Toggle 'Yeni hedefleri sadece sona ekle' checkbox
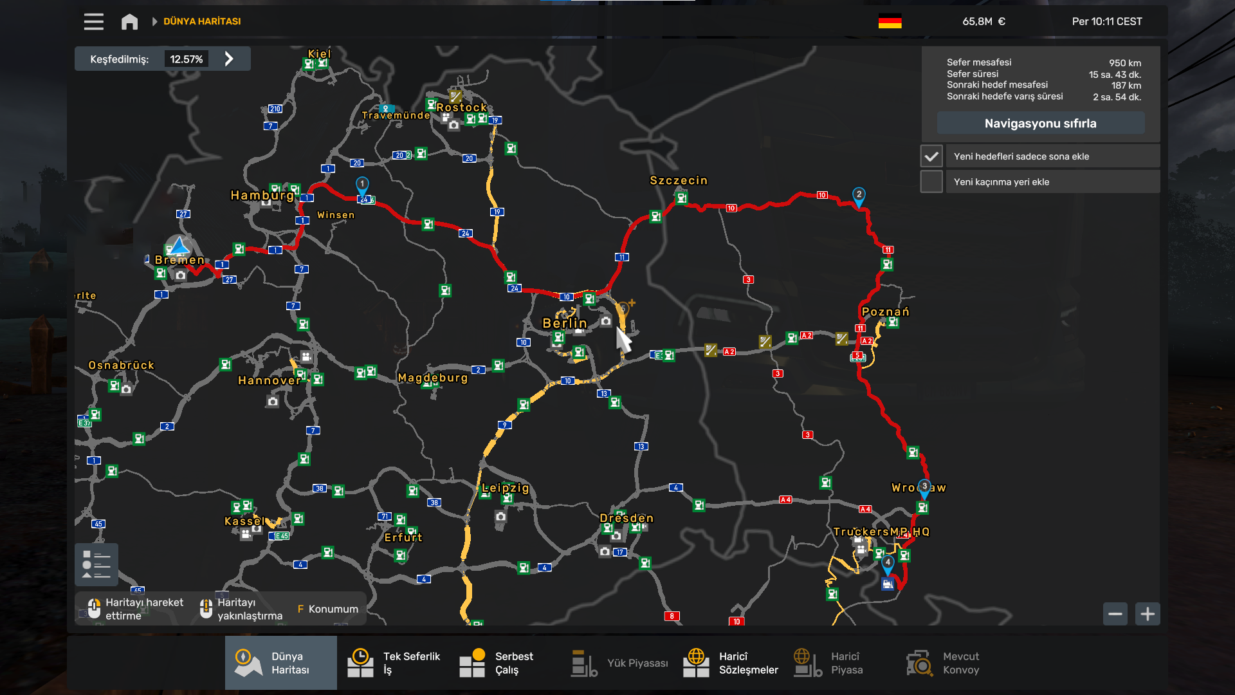 coord(931,156)
